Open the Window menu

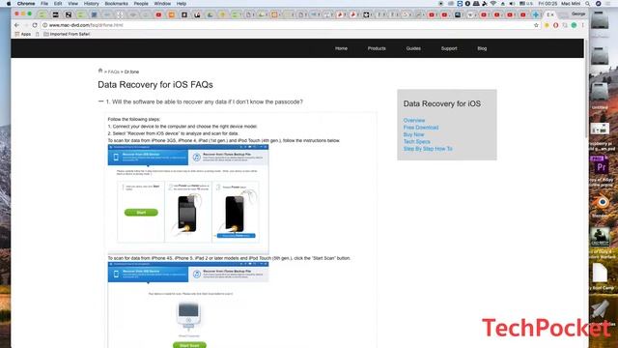point(162,4)
